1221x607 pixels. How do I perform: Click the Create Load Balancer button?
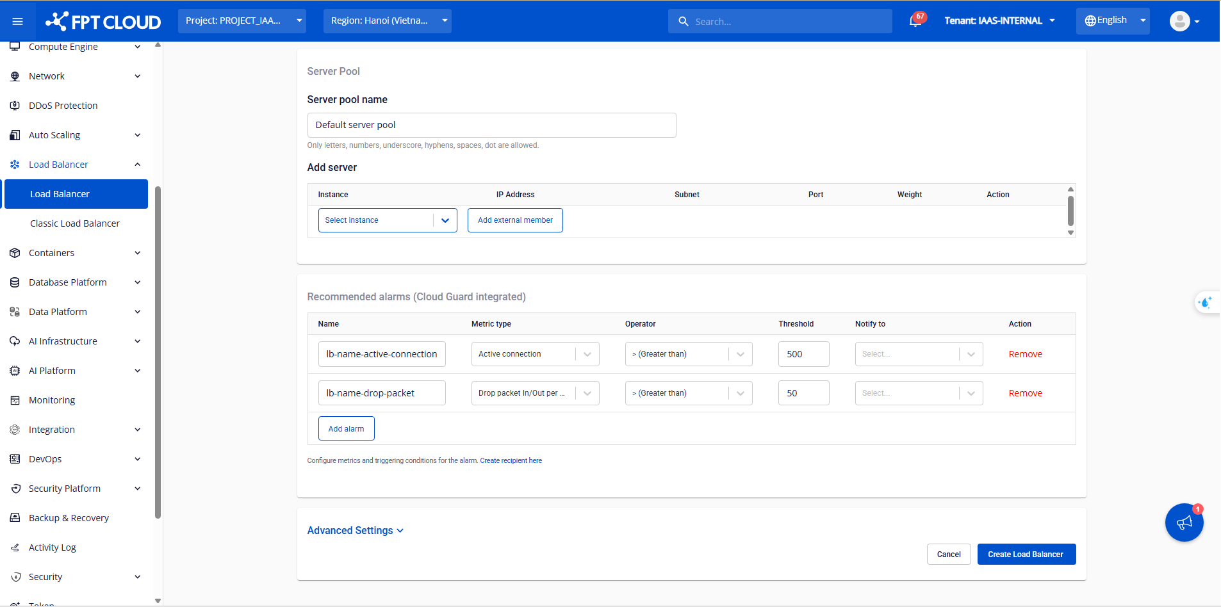click(x=1026, y=554)
